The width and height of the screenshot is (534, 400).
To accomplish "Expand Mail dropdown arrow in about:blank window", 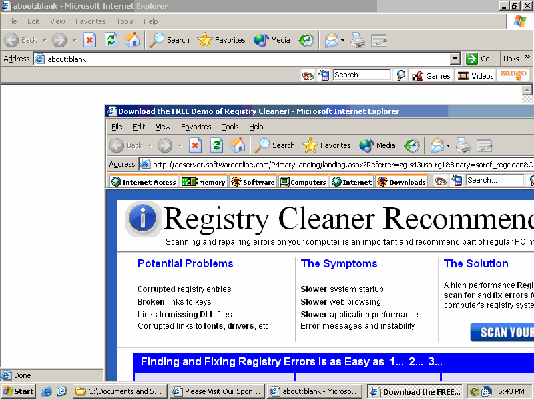I will [343, 41].
